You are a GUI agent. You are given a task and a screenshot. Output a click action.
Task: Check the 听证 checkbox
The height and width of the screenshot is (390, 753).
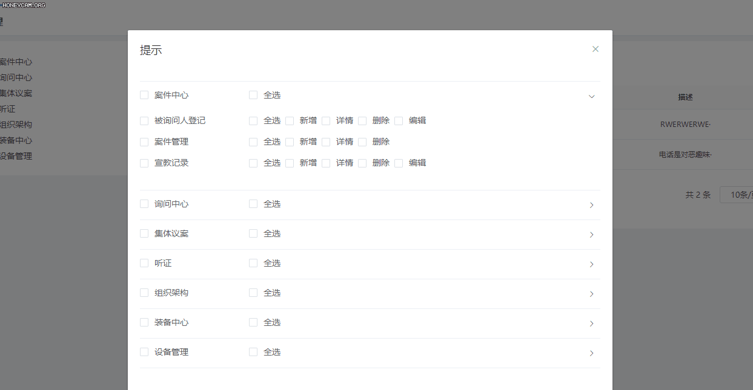coord(144,263)
